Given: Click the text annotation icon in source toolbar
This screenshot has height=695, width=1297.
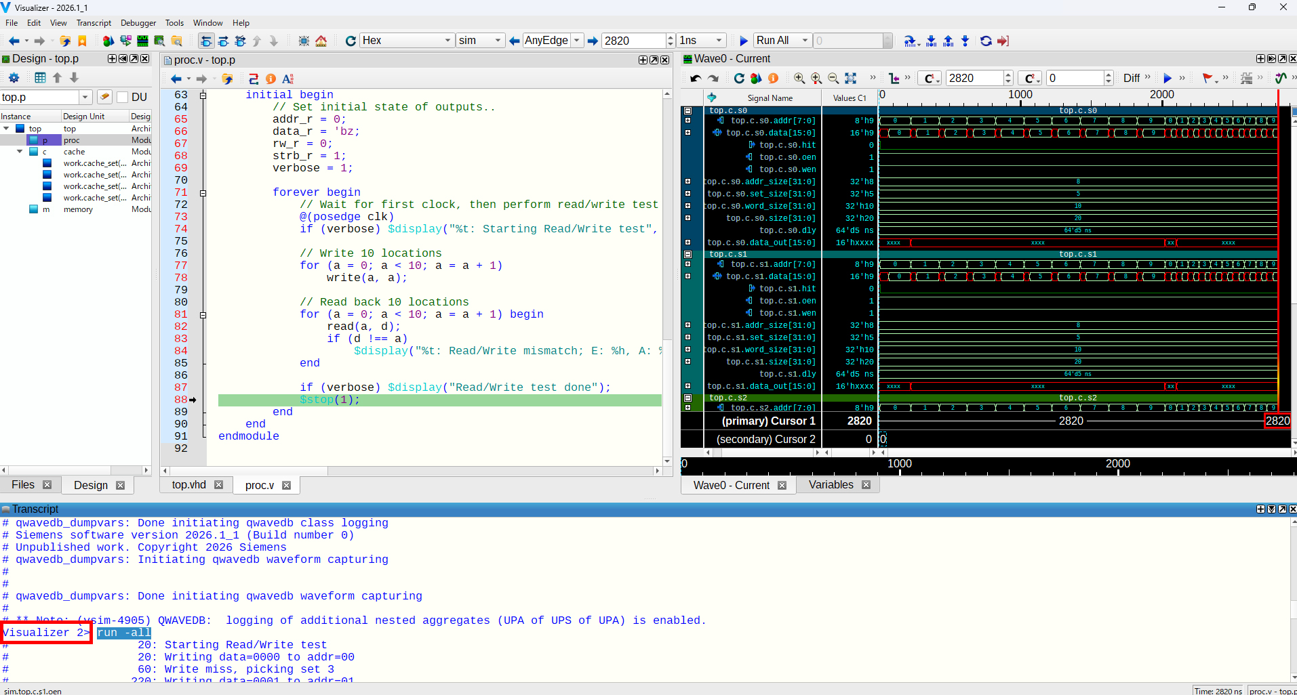Looking at the screenshot, I should [x=287, y=79].
